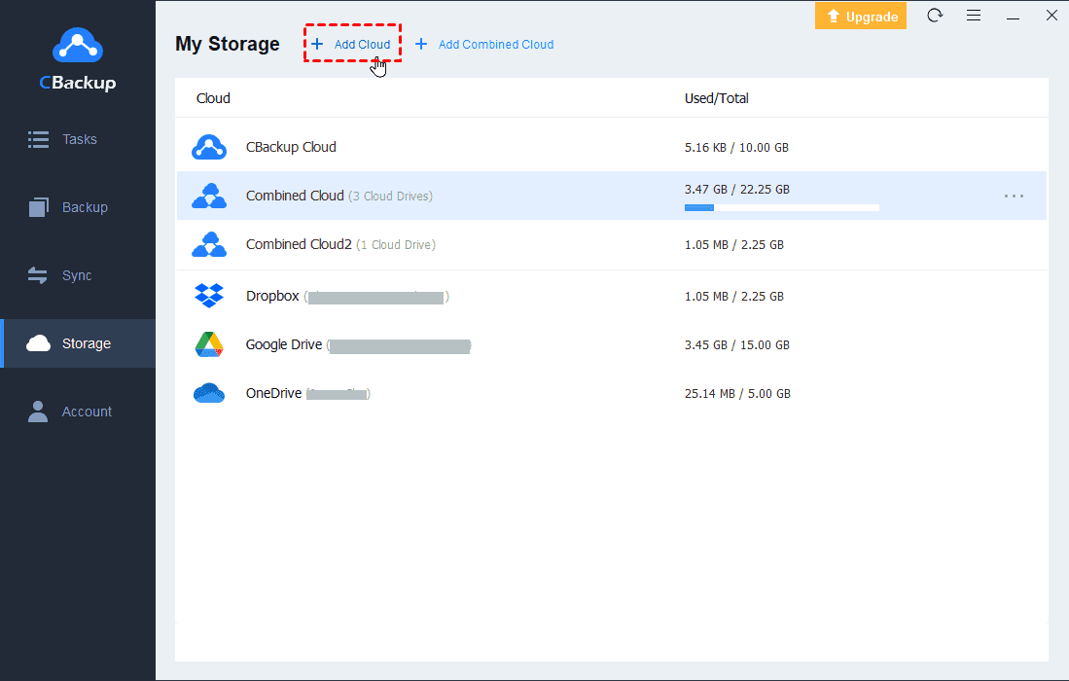The height and width of the screenshot is (681, 1069).
Task: Open the hamburger menu icon
Action: (x=974, y=16)
